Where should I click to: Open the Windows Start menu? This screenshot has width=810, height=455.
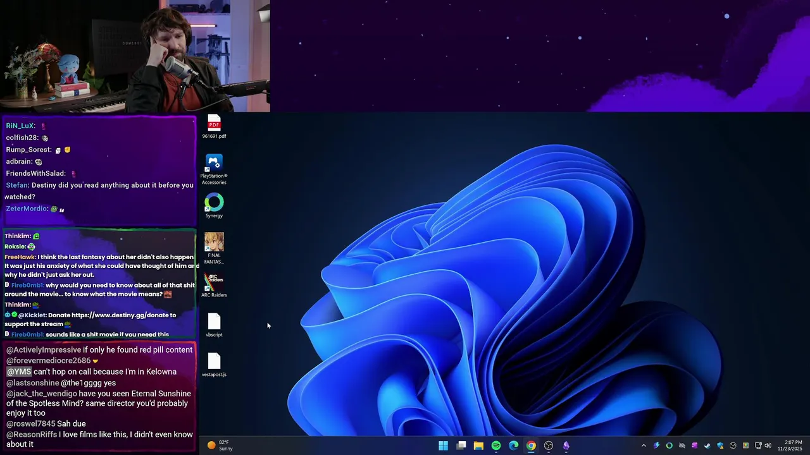[x=443, y=446]
